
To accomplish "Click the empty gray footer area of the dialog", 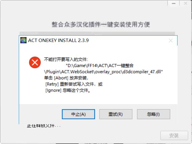I will click(40, 114).
